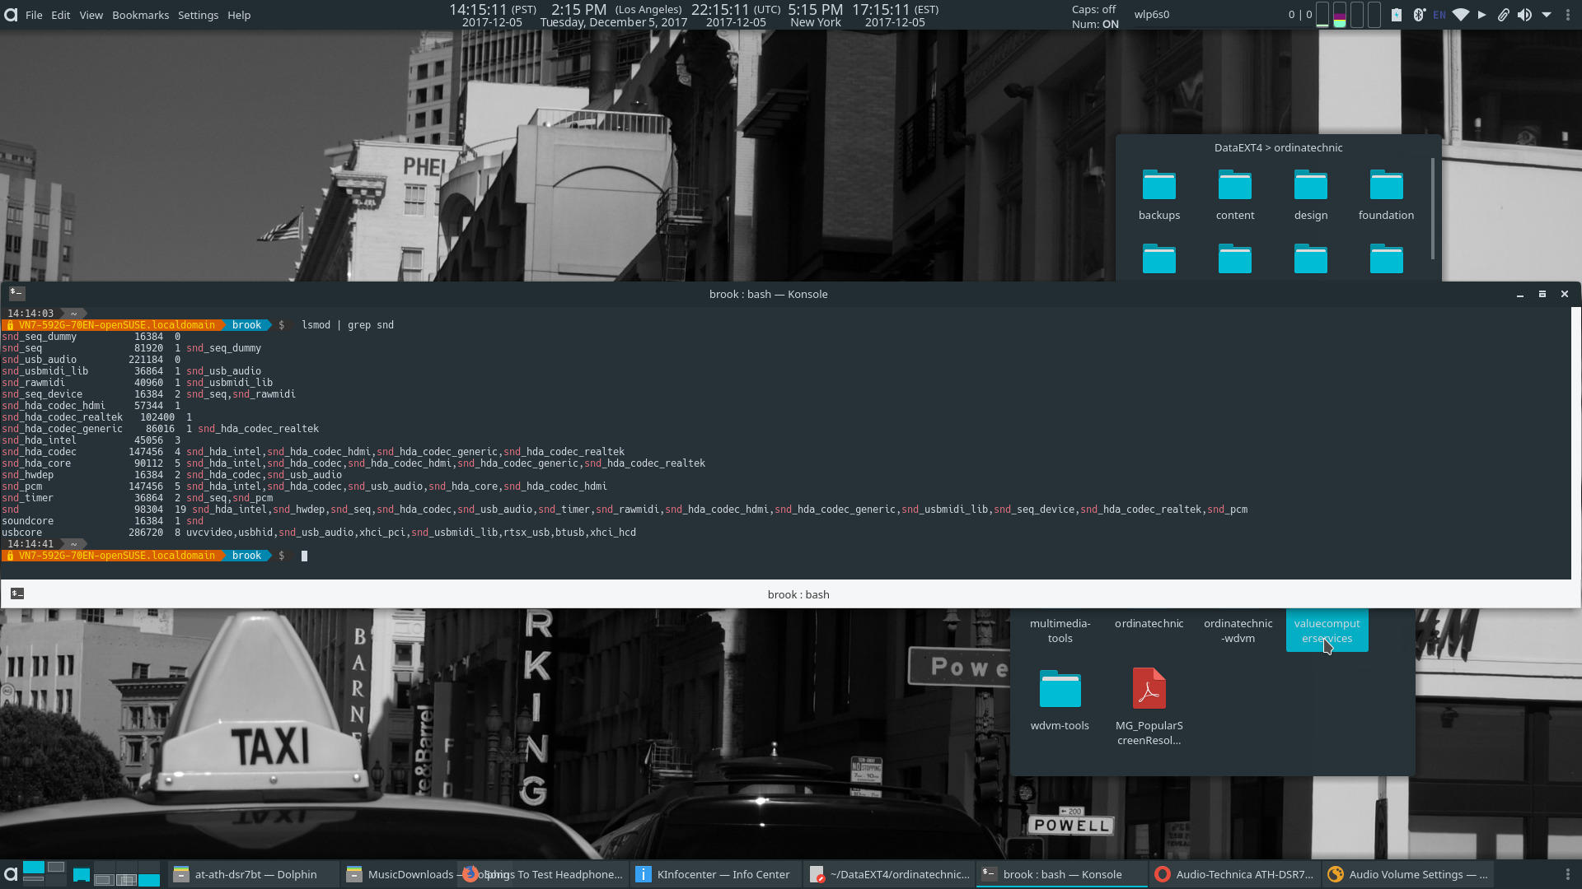The image size is (1582, 889).
Task: Click the usbcore module row
Action: click(319, 533)
